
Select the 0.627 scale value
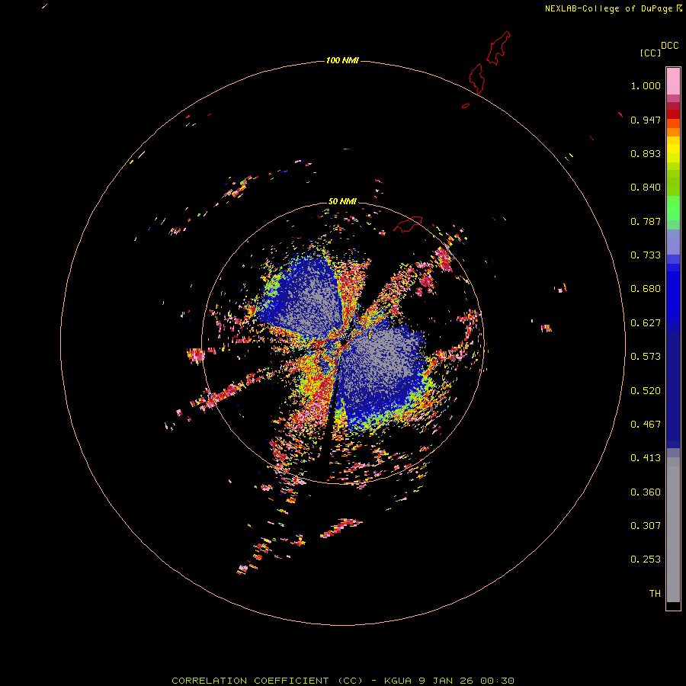[x=646, y=323]
